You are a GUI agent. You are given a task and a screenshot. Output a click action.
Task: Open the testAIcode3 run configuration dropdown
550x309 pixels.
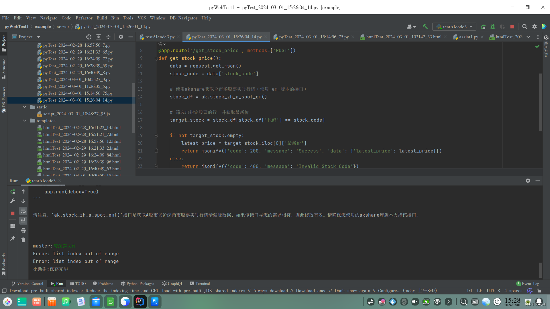click(454, 27)
